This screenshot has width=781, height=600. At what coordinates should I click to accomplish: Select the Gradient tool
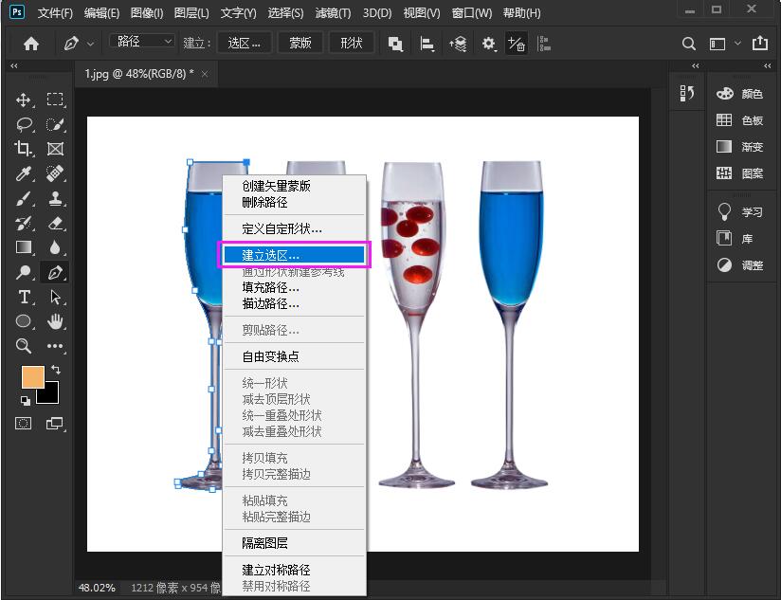coord(24,247)
